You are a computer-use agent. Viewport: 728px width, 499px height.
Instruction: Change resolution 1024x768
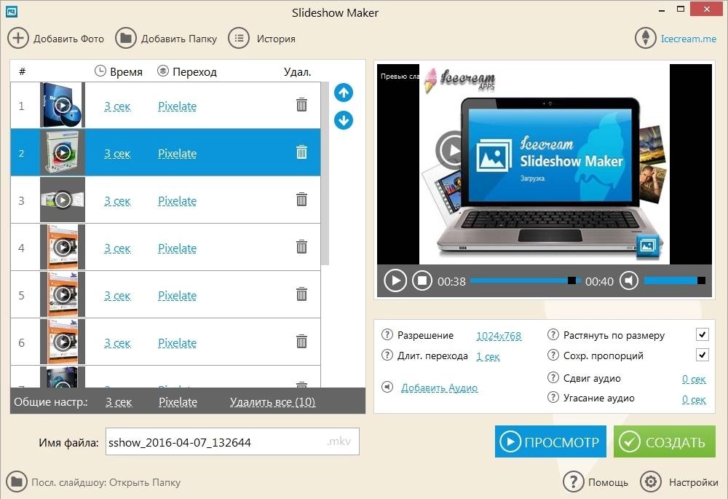pyautogui.click(x=499, y=336)
